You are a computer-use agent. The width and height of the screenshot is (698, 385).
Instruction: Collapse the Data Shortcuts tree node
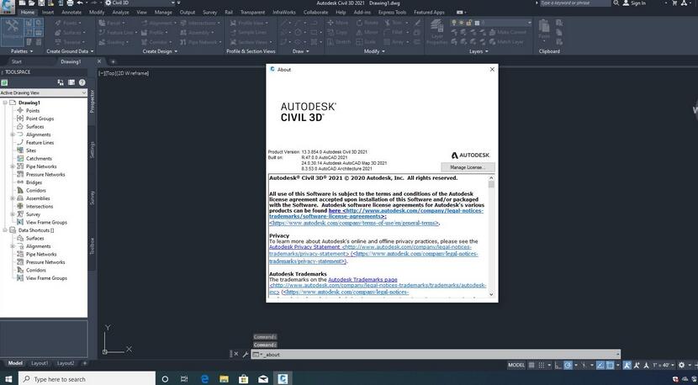coord(5,230)
